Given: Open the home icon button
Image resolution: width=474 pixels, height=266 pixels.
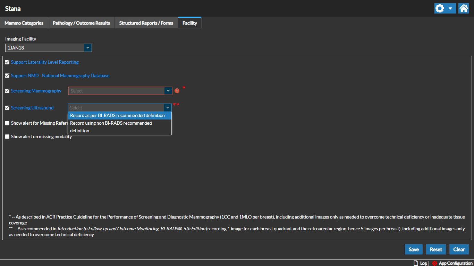Looking at the screenshot, I should click(463, 8).
